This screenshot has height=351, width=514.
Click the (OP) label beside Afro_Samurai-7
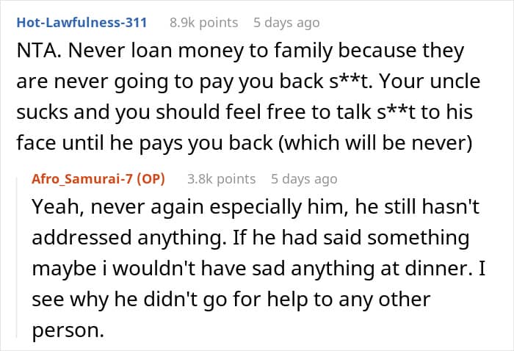tap(152, 178)
